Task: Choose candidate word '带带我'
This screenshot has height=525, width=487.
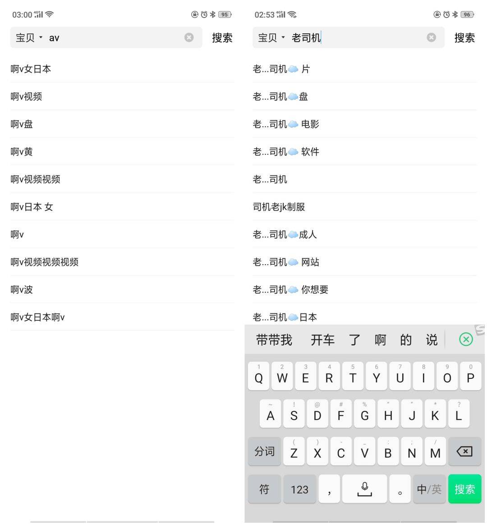Action: coord(274,340)
